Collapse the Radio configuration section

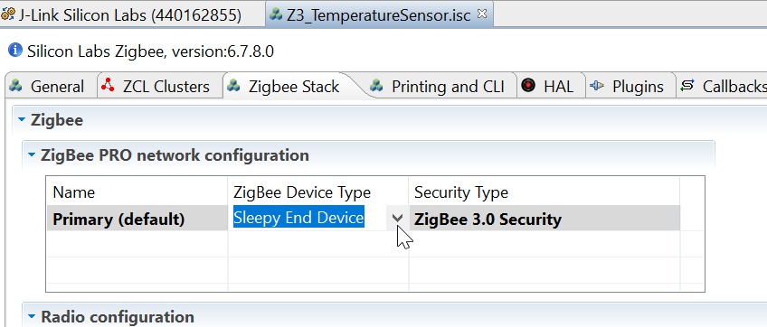click(x=32, y=317)
